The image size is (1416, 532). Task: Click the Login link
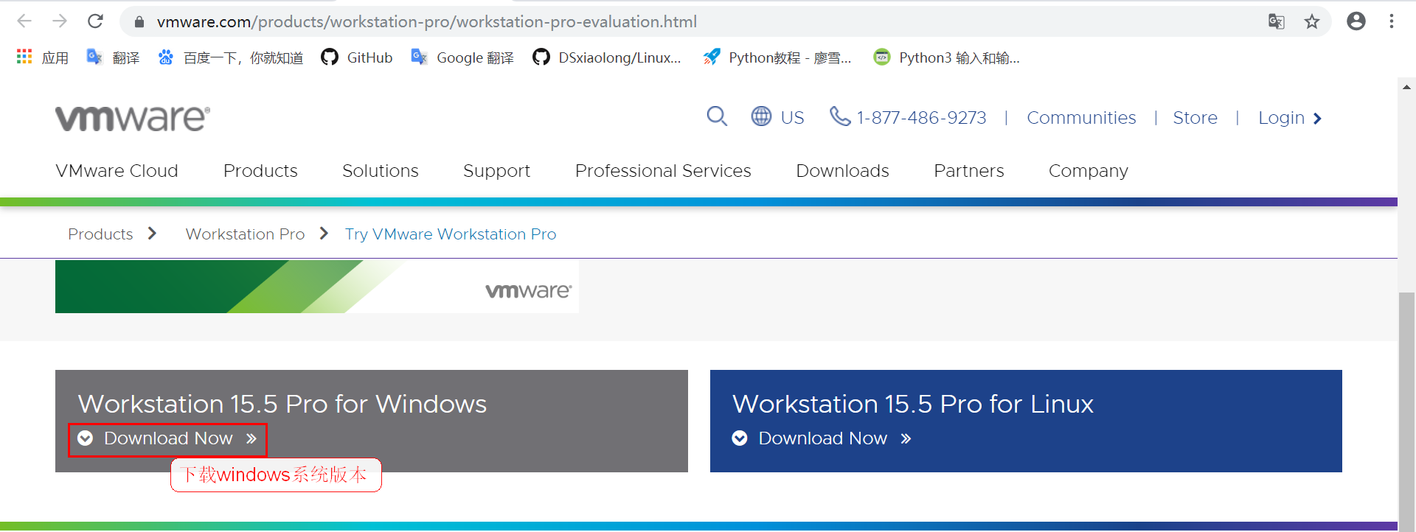[x=1281, y=119]
